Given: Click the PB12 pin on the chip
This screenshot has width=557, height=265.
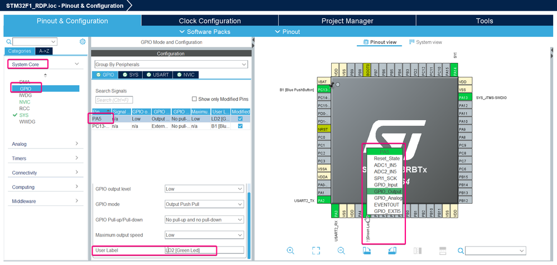Looking at the screenshot, I should tap(465, 200).
